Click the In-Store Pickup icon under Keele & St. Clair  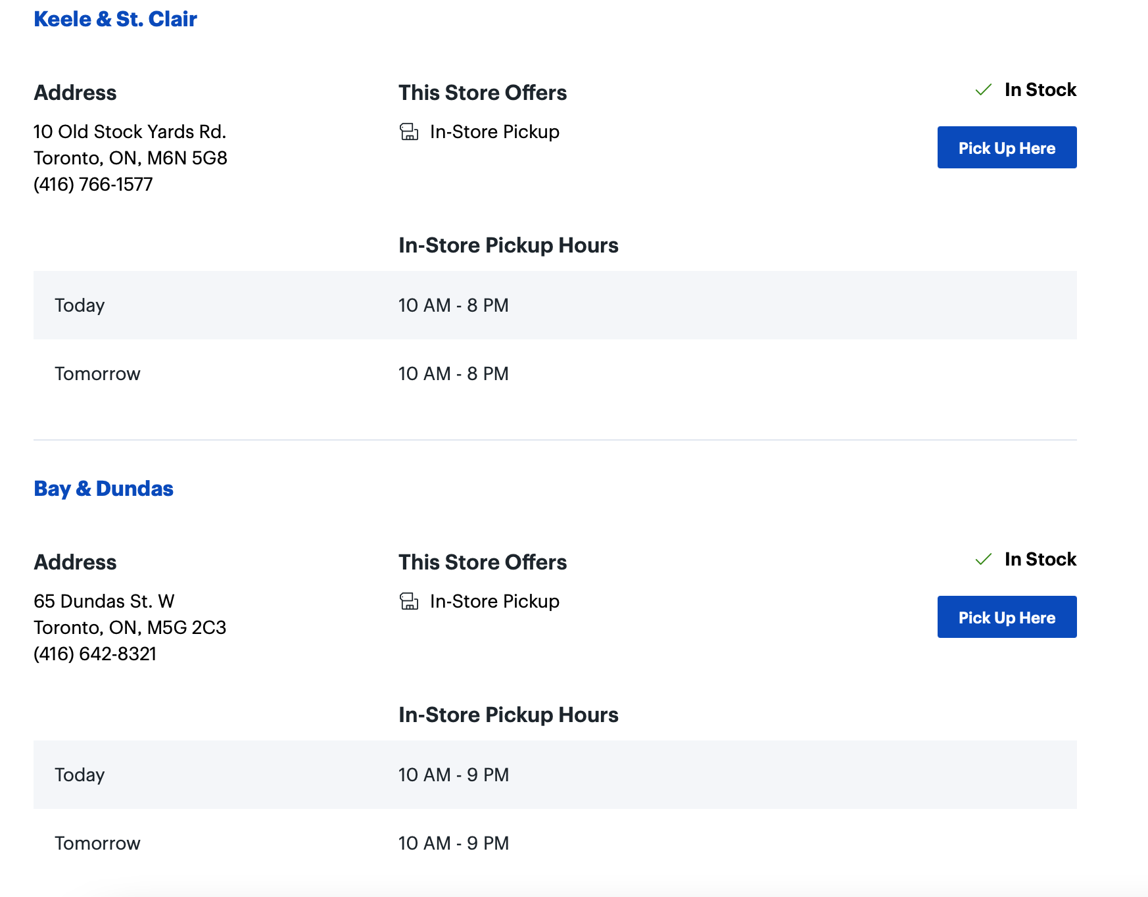409,132
